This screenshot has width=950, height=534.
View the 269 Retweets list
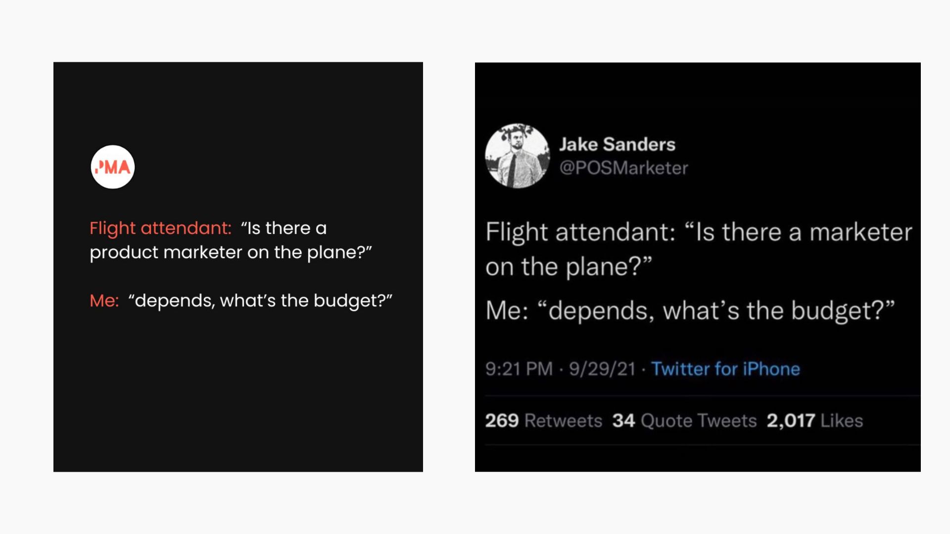click(543, 420)
